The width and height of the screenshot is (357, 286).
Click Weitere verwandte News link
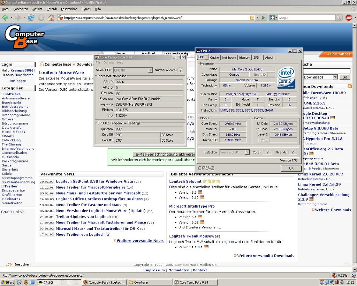[140, 240]
